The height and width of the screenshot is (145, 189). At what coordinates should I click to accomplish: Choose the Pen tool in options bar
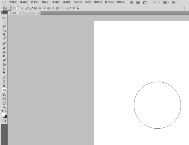(x=27, y=8)
